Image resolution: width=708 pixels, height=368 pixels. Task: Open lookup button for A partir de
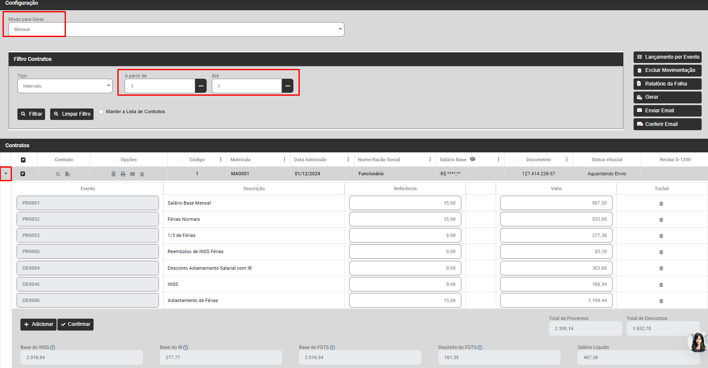[x=201, y=86]
